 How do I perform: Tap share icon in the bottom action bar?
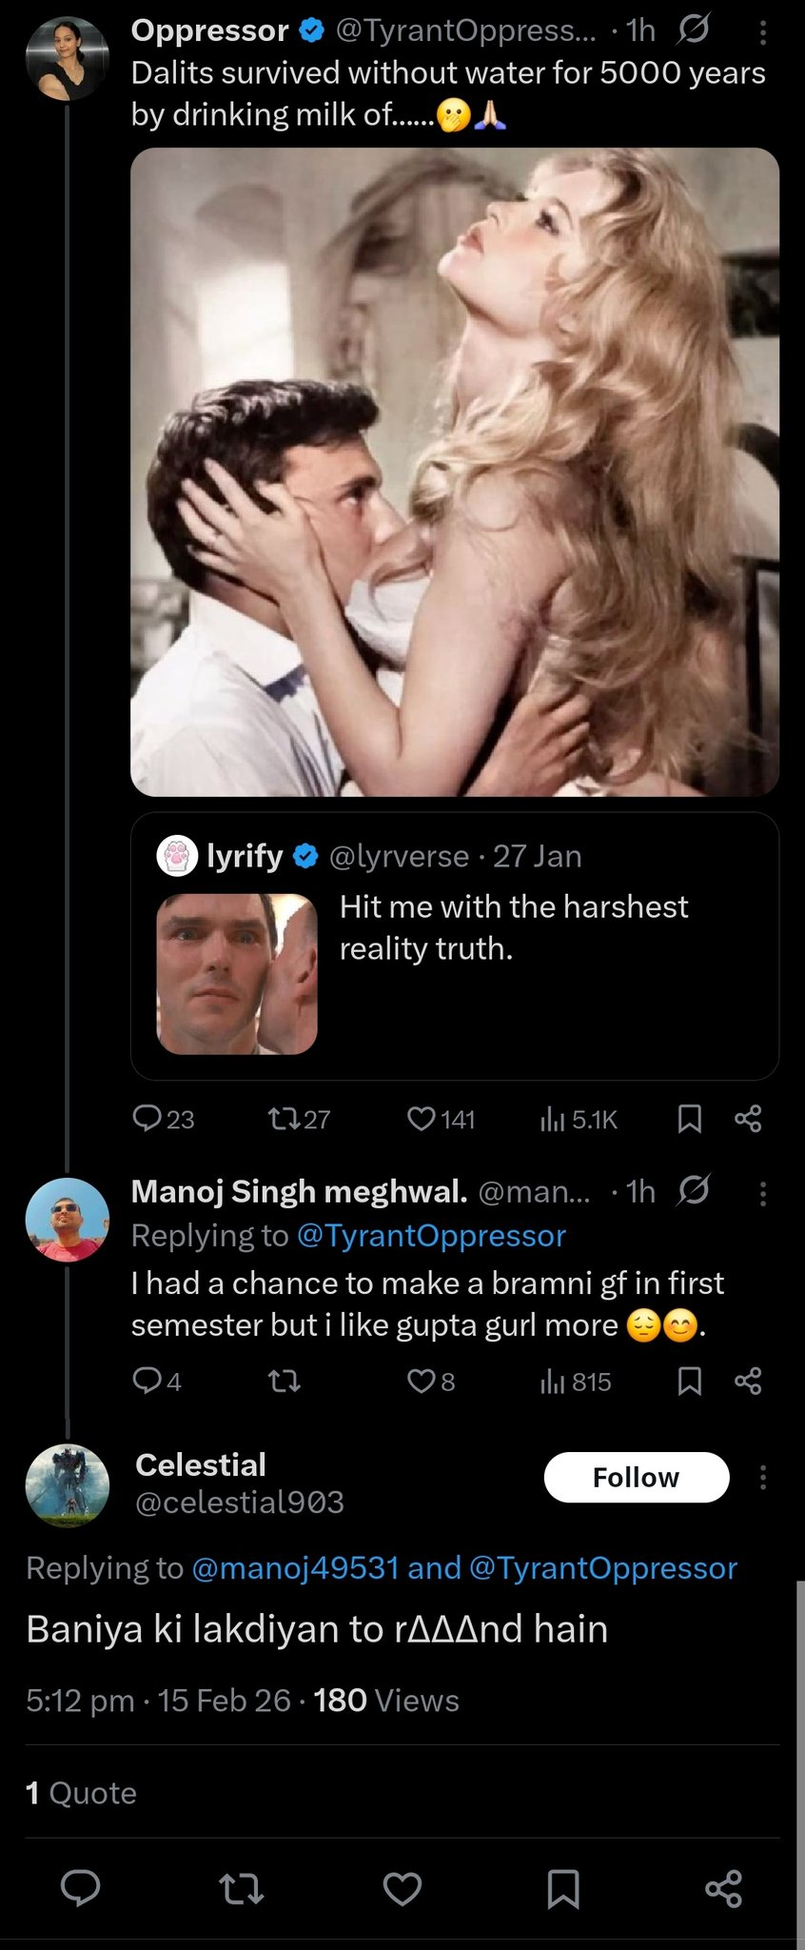click(723, 1888)
